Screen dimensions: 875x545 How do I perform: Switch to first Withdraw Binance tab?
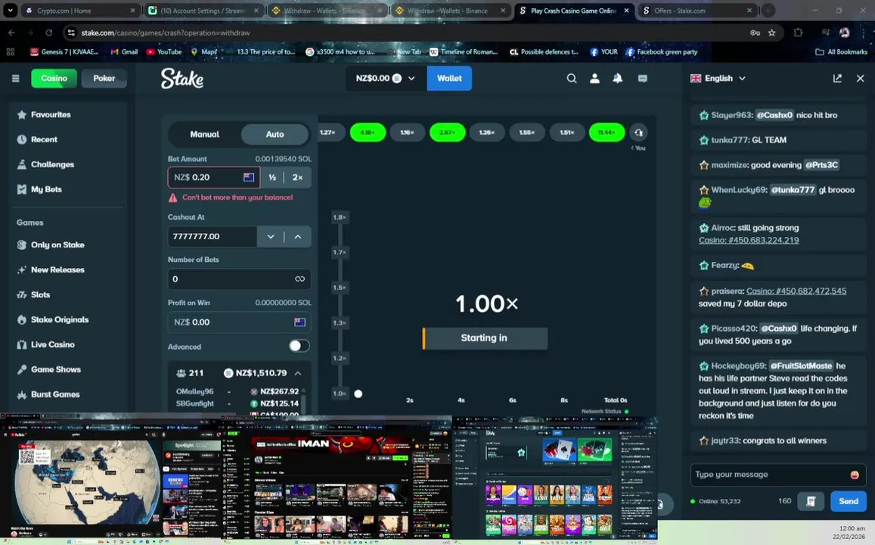click(327, 11)
